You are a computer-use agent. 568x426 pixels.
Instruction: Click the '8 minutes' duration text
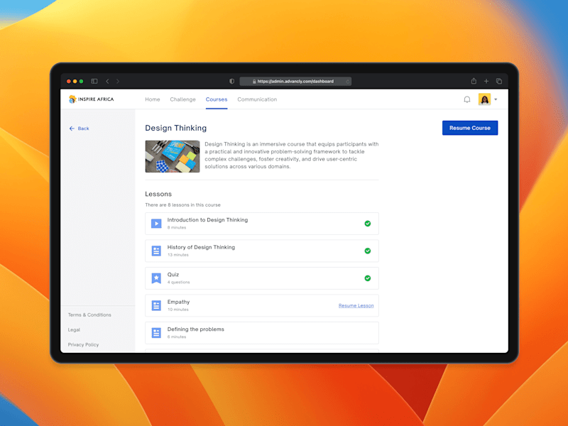pos(177,227)
